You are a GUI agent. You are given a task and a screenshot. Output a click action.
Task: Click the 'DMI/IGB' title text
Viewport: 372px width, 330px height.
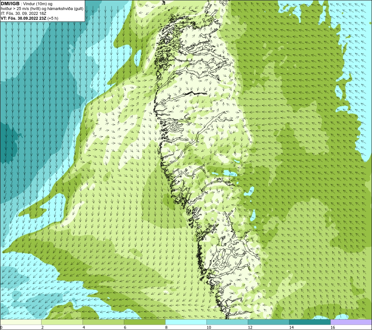(10, 4)
